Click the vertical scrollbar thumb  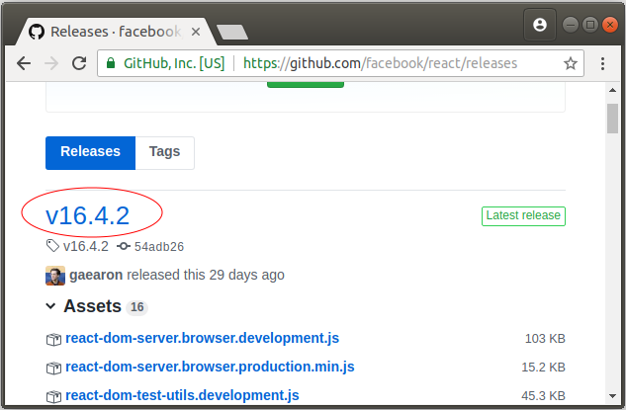[612, 119]
